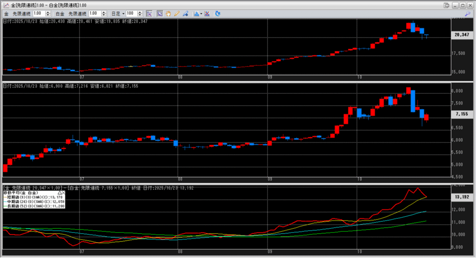Toggle the crosshair display button in toolbar
This screenshot has height=258, width=476.
149,14
